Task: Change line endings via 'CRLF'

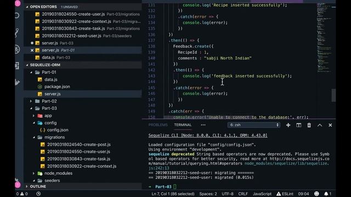Action: click(x=243, y=194)
